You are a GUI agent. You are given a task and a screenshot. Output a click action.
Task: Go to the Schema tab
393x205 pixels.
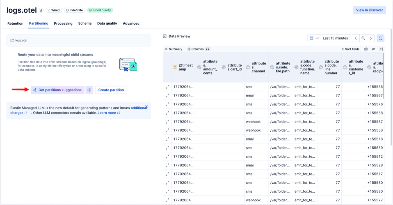pyautogui.click(x=85, y=24)
